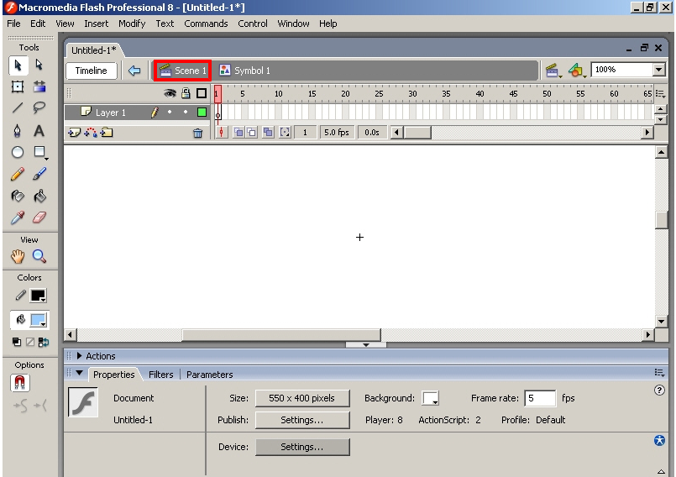Collapse Properties inspector bottom arrow
This screenshot has height=477, width=676.
pyautogui.click(x=661, y=471)
